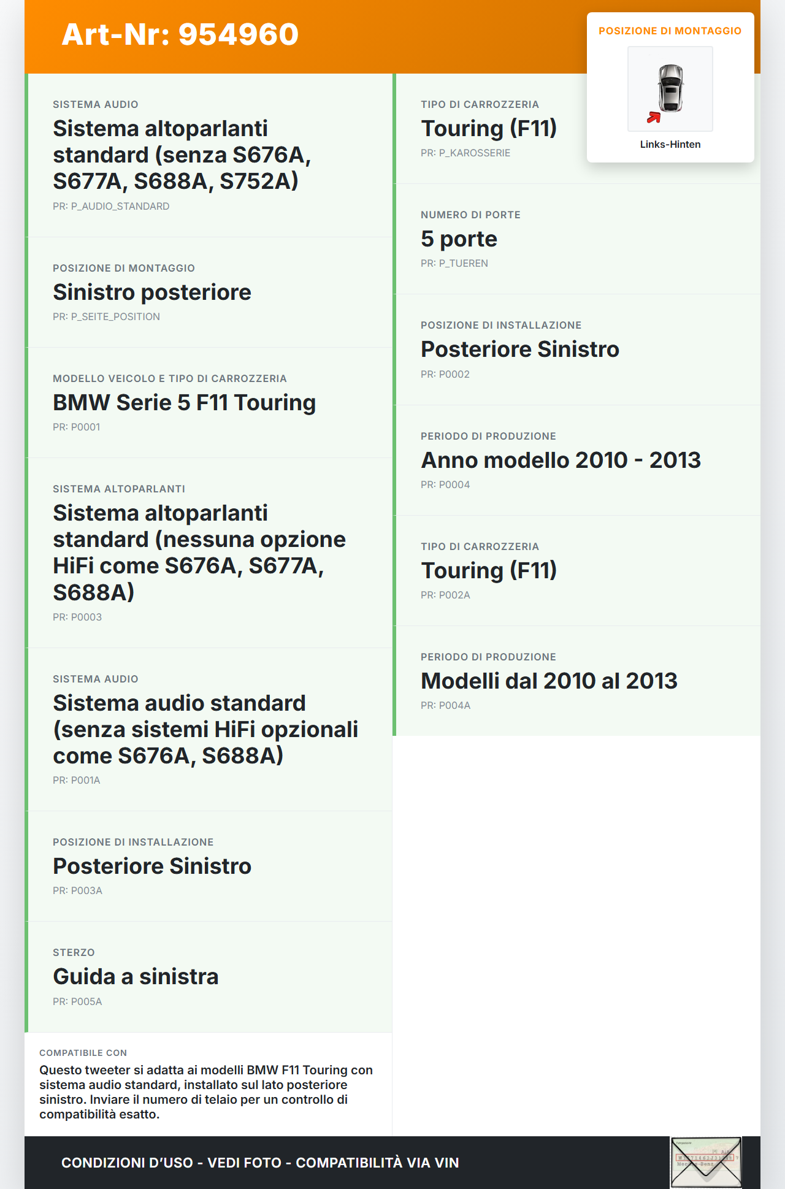Select the "Sistema audio standard" HiFi opzionali entry
Image resolution: width=785 pixels, height=1189 pixels.
[x=205, y=730]
